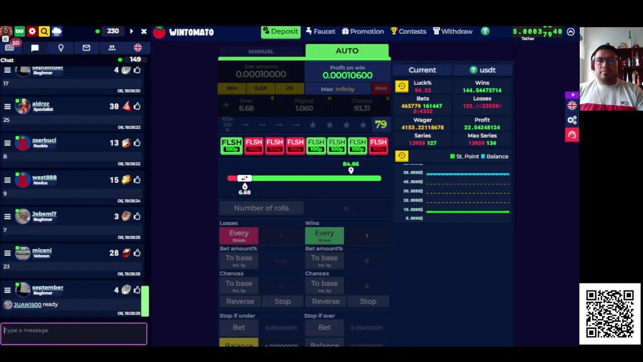This screenshot has width=643, height=362.
Task: Switch to the chat bubble tab
Action: pyautogui.click(x=35, y=48)
